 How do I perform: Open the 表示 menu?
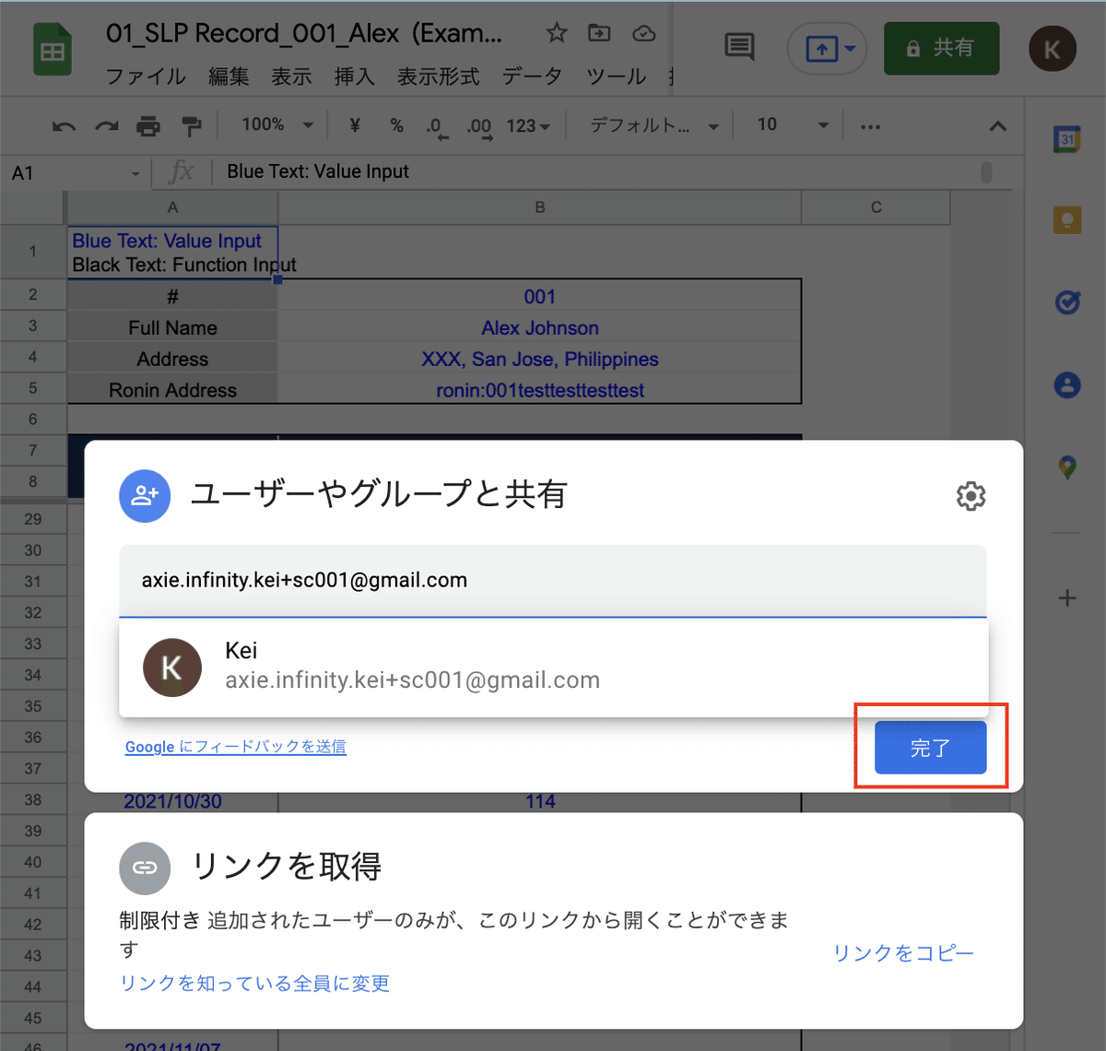coord(291,77)
